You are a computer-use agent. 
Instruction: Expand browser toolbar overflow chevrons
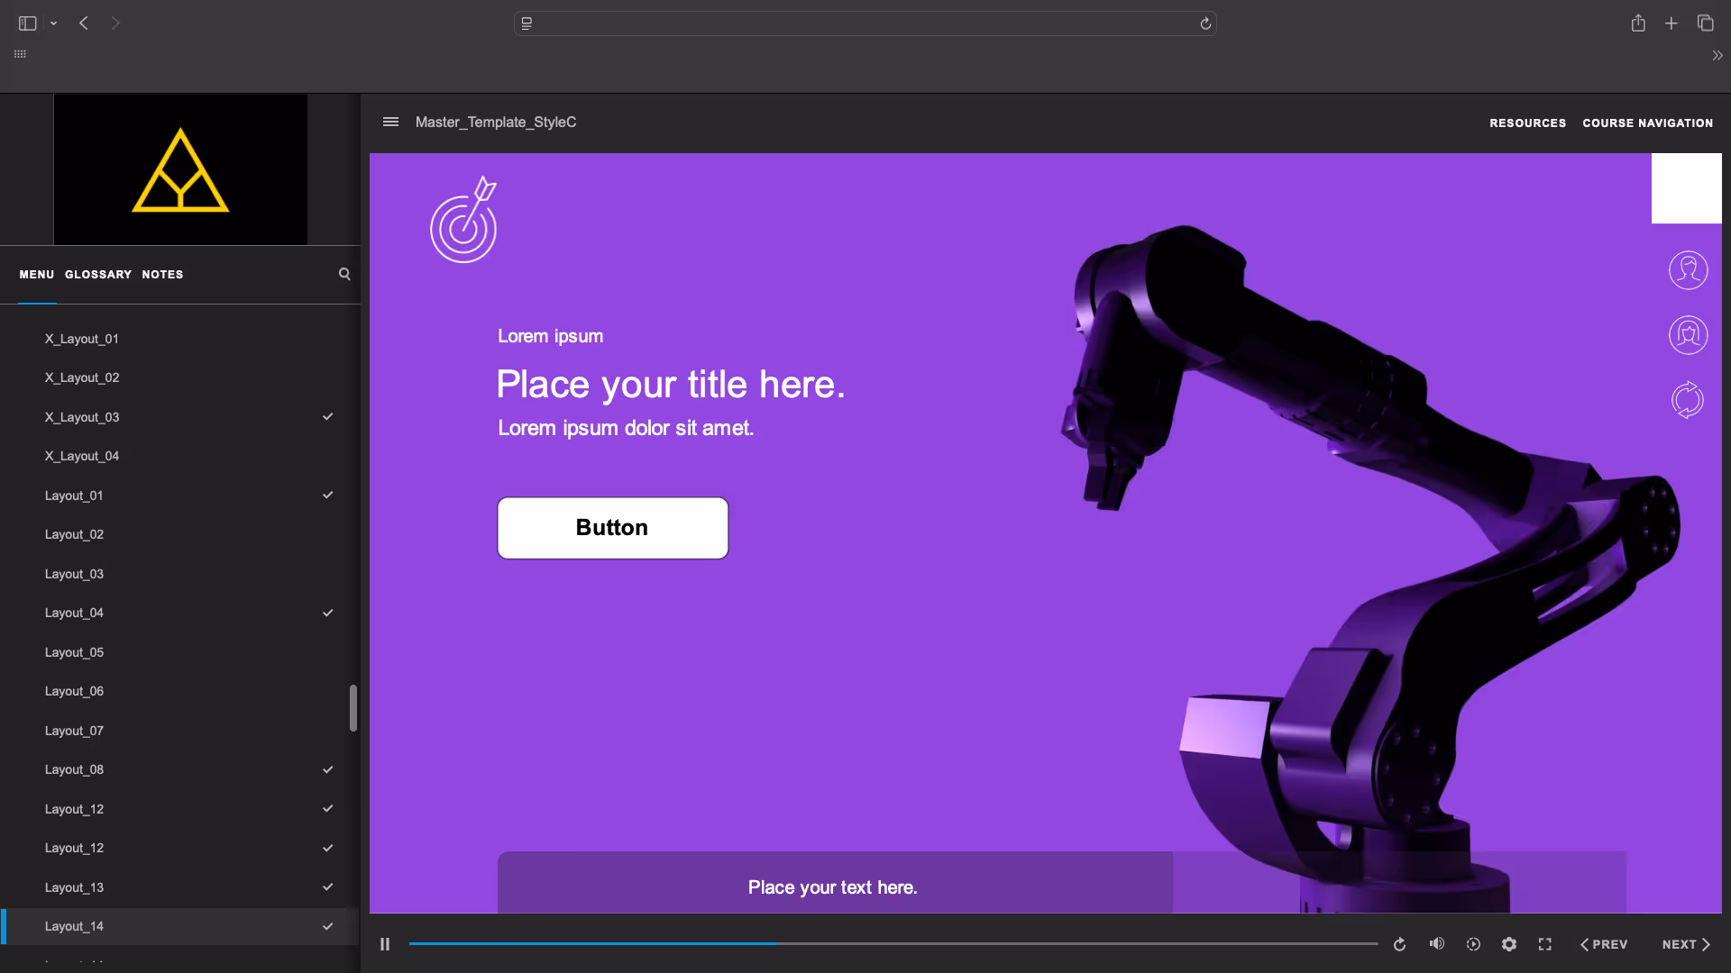(1717, 56)
